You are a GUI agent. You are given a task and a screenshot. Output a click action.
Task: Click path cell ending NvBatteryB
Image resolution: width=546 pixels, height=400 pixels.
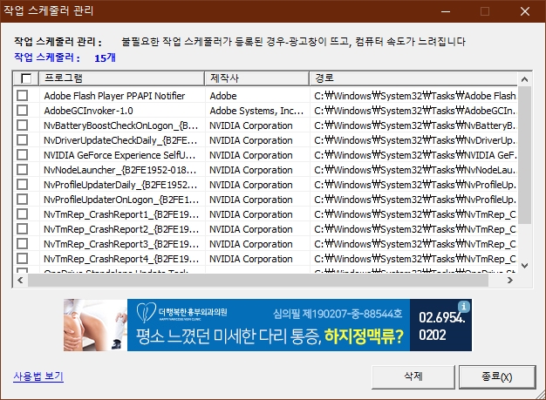click(415, 125)
